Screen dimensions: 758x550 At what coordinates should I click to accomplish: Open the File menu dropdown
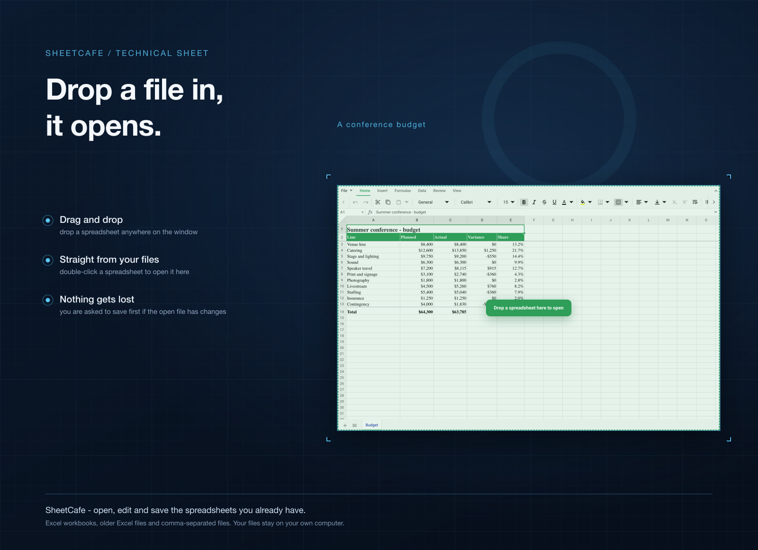pos(347,191)
